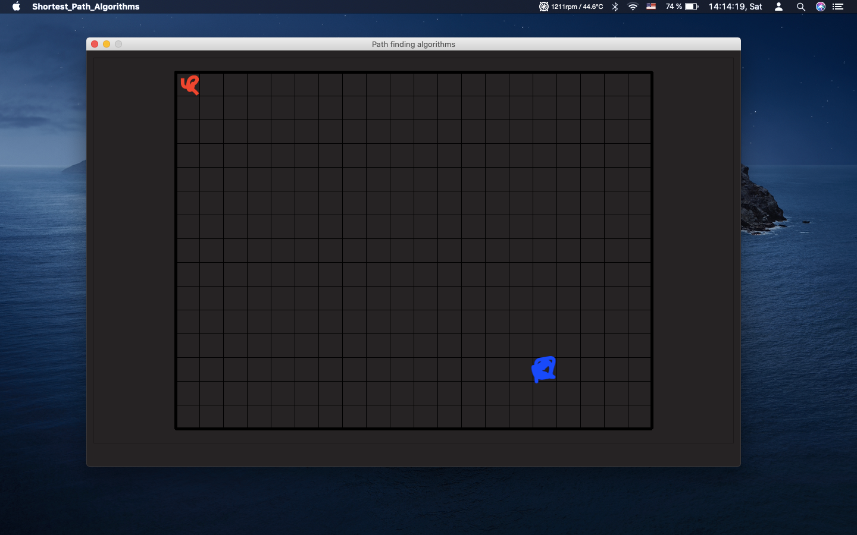Open Spotlight search from the menu bar
Viewport: 857px width, 535px height.
tap(801, 7)
